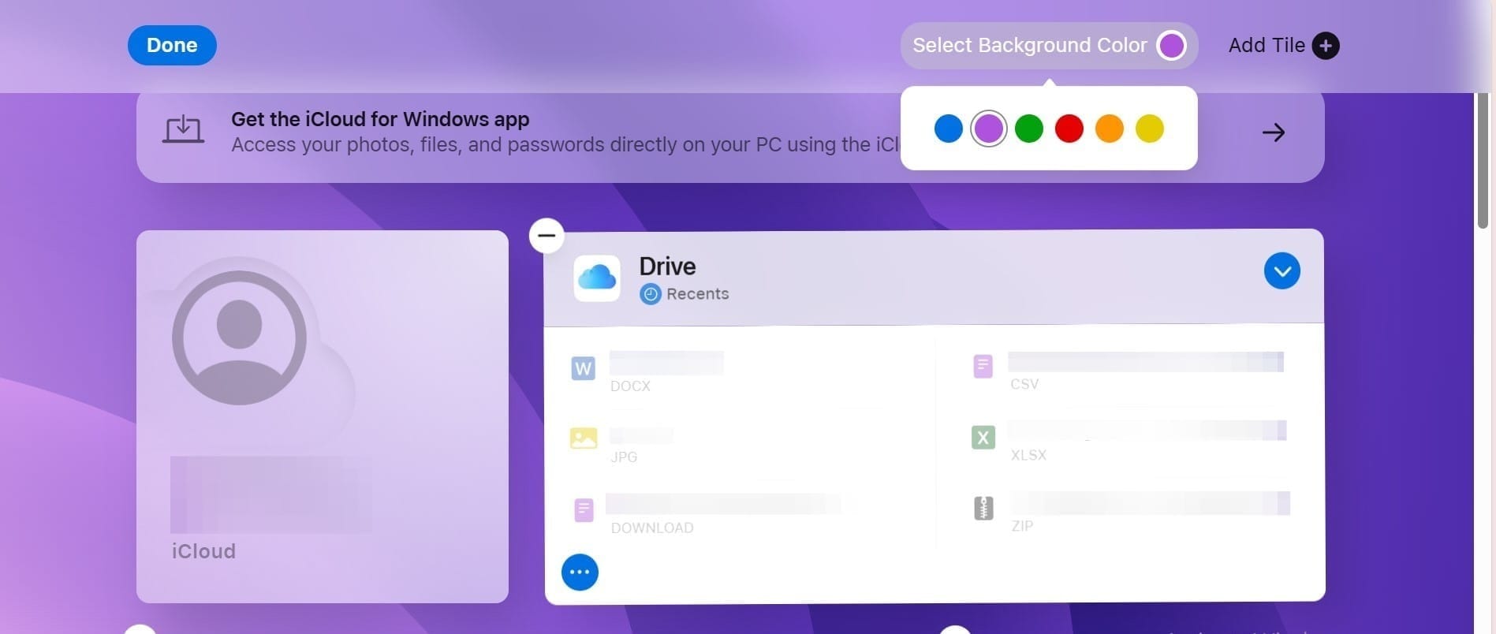
Task: Click the Recents label under Drive
Action: (x=697, y=294)
